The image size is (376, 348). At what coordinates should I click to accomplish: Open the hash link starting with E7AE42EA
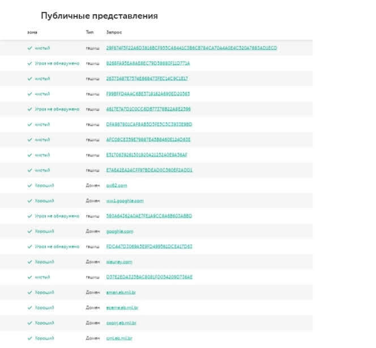[149, 170]
